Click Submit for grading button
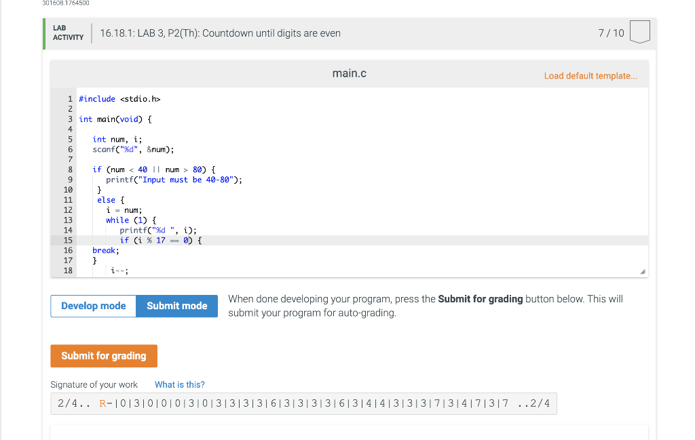 coord(104,356)
